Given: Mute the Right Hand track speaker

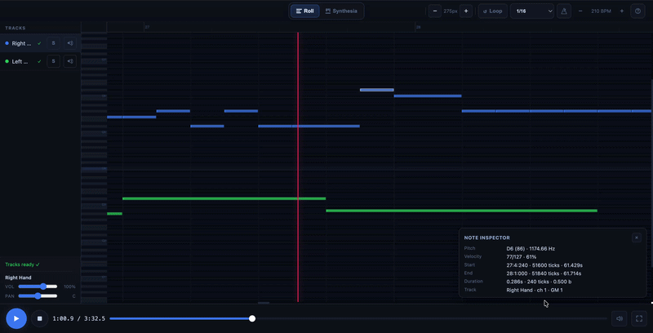Looking at the screenshot, I should tap(70, 43).
